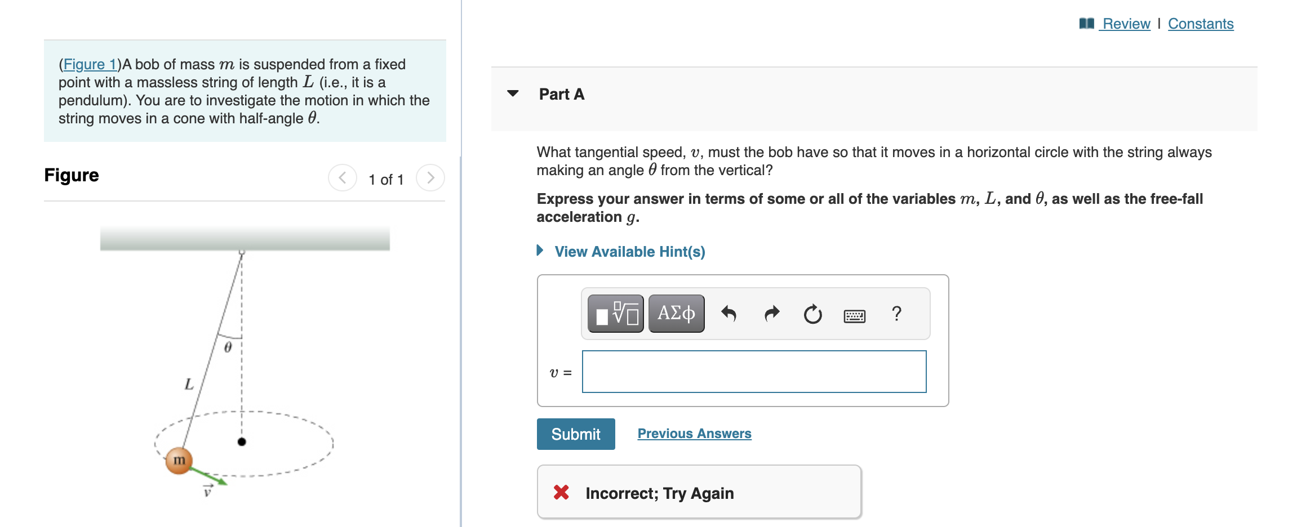Click the red X incorrect indicator
Viewport: 1297px width, 527px height.
coord(561,492)
